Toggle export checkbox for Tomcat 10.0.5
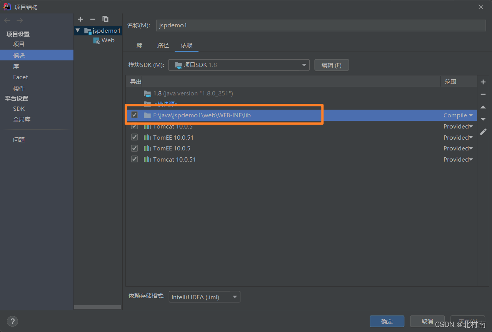This screenshot has height=332, width=492. [134, 126]
